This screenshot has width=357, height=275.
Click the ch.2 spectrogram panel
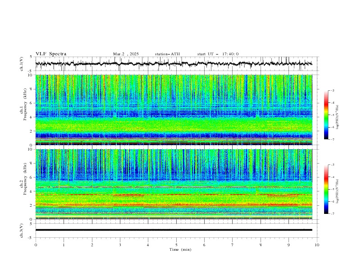(x=174, y=184)
